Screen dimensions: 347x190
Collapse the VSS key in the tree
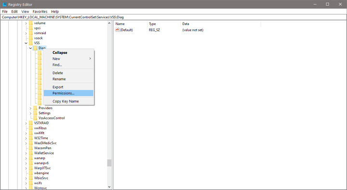point(26,43)
